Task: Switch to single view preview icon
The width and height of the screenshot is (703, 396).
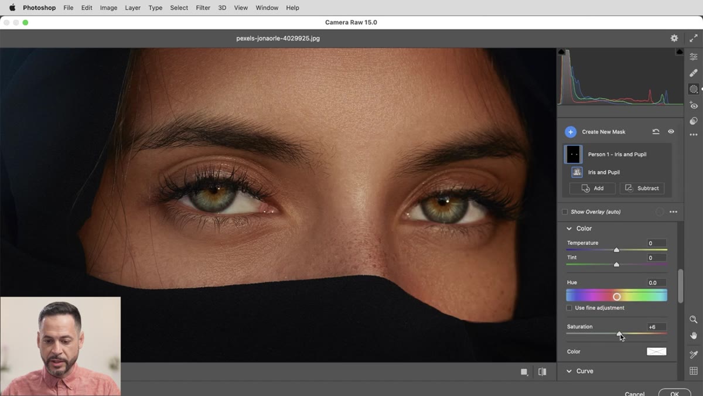Action: pyautogui.click(x=524, y=371)
